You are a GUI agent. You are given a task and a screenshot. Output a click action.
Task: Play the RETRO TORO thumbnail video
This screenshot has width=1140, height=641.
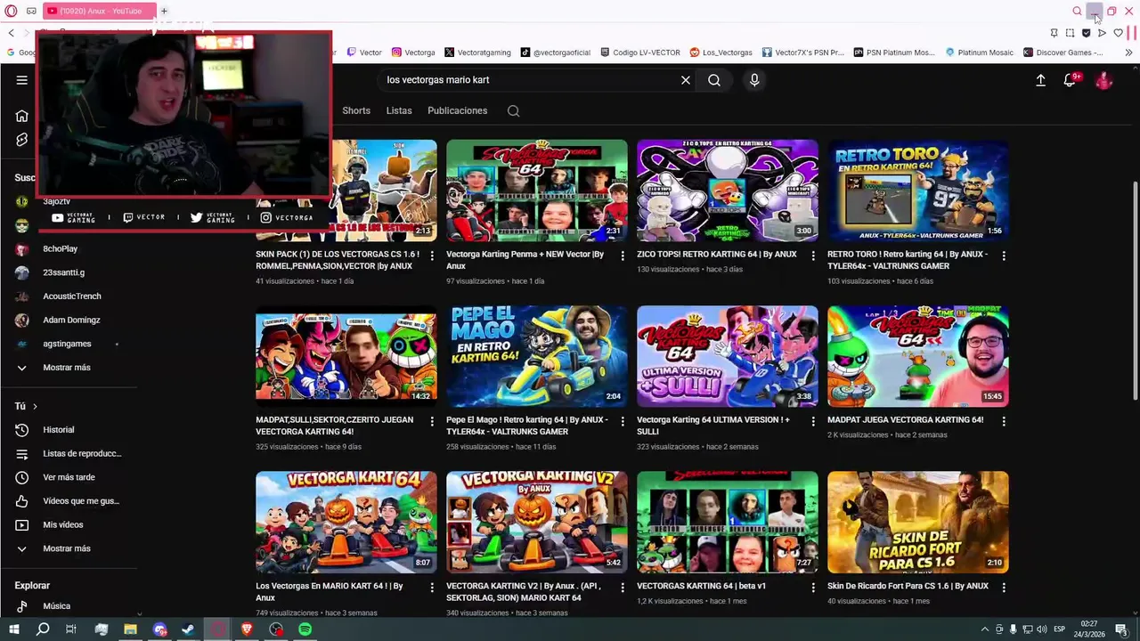[918, 191]
